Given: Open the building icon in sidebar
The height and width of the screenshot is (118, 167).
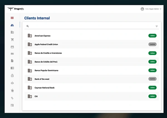Looking at the screenshot, I should pyautogui.click(x=12, y=32).
